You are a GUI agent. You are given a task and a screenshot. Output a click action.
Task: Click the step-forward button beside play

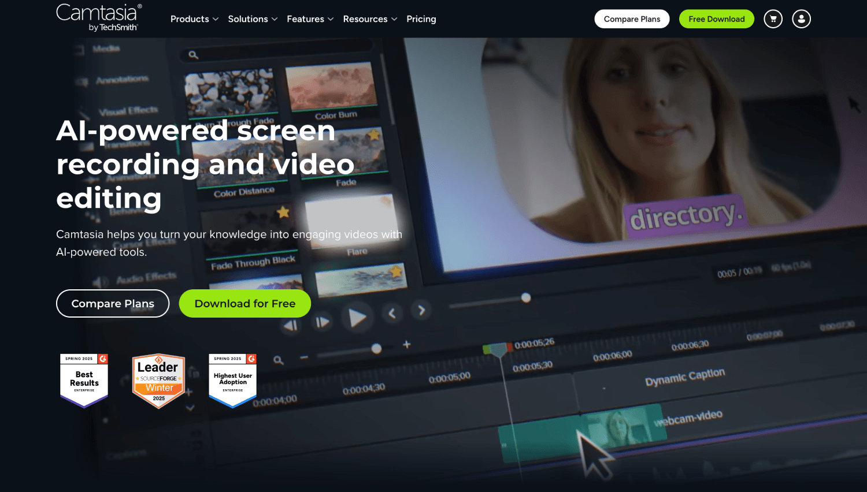pyautogui.click(x=323, y=322)
